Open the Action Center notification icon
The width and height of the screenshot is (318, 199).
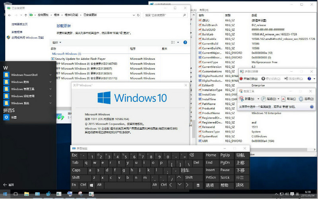click(292, 194)
